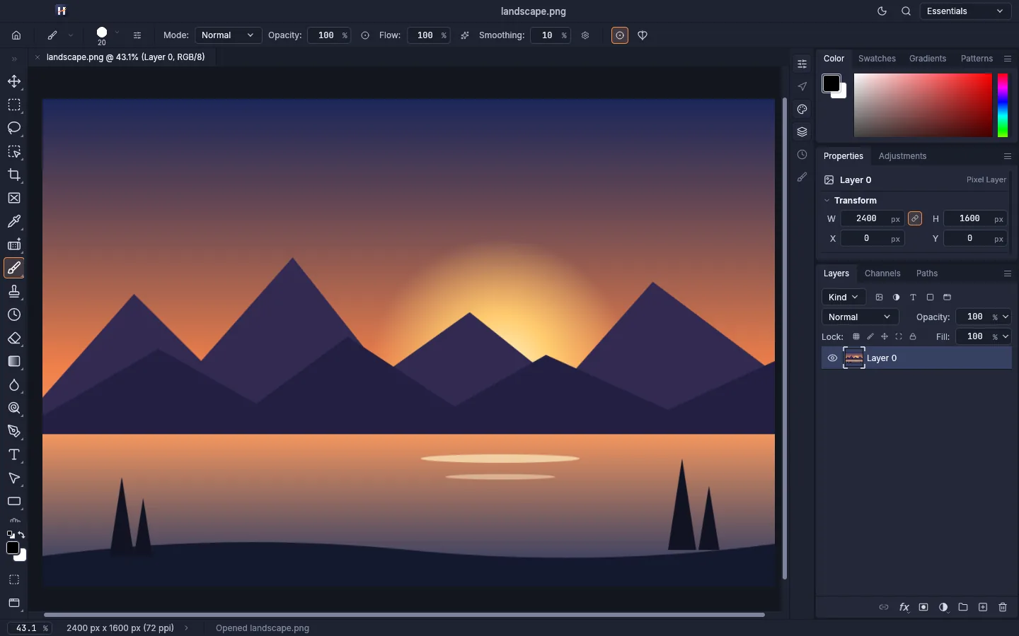The image size is (1019, 636).
Task: Select the Crop tool
Action: coord(14,175)
